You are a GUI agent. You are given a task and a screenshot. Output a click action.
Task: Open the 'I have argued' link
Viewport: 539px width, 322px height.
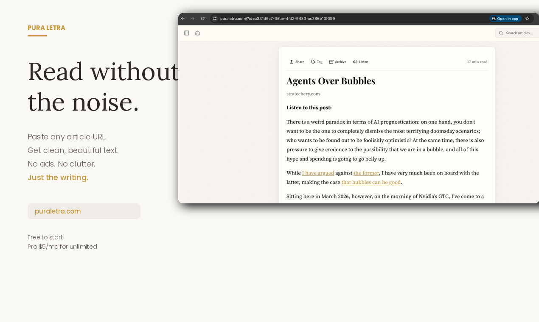(317, 173)
